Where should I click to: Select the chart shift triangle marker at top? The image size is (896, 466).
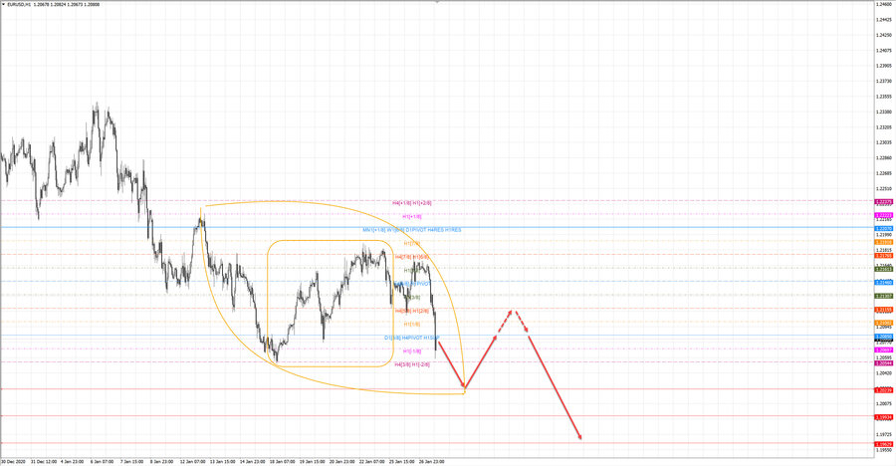coord(437,2)
